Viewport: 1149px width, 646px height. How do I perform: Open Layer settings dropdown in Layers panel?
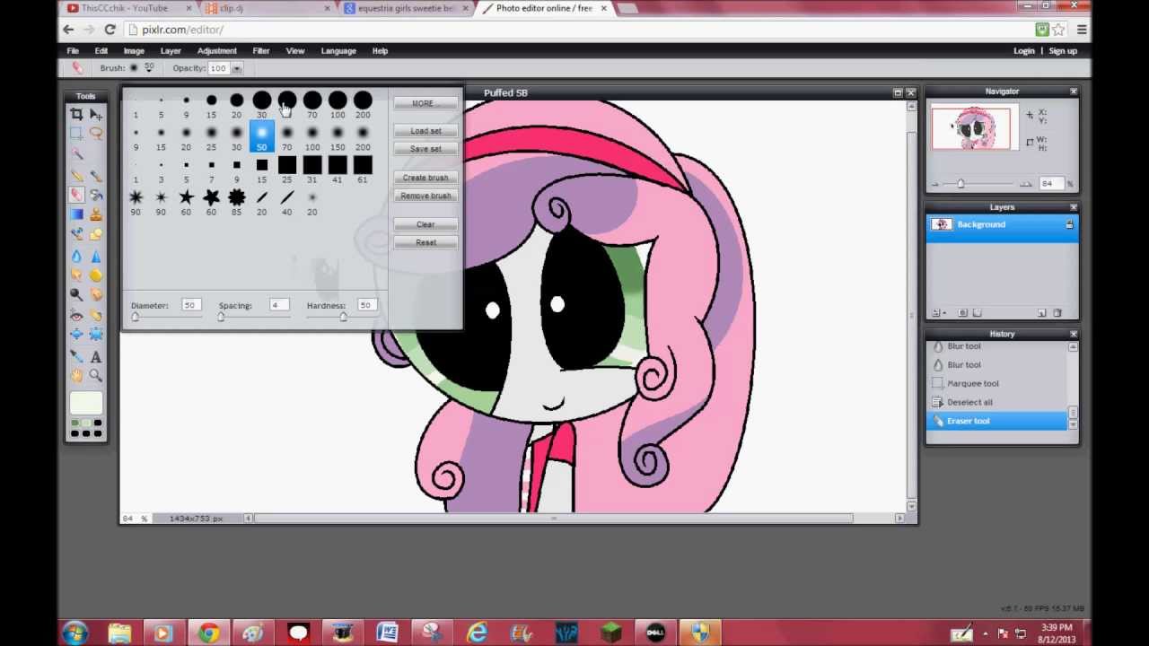point(940,313)
